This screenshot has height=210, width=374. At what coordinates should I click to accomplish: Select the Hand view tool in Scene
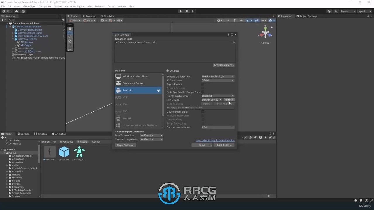pos(70,29)
